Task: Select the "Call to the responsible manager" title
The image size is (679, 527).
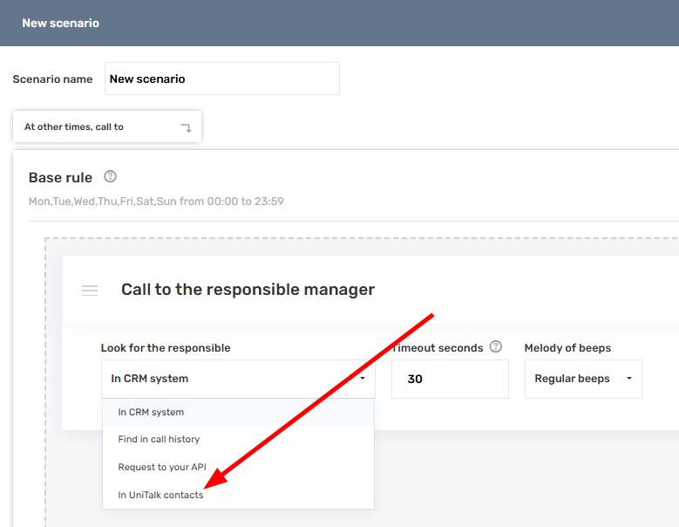Action: click(248, 290)
